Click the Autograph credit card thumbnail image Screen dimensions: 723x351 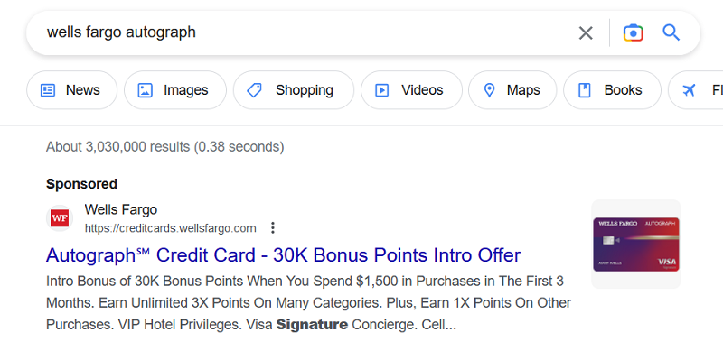coord(636,245)
